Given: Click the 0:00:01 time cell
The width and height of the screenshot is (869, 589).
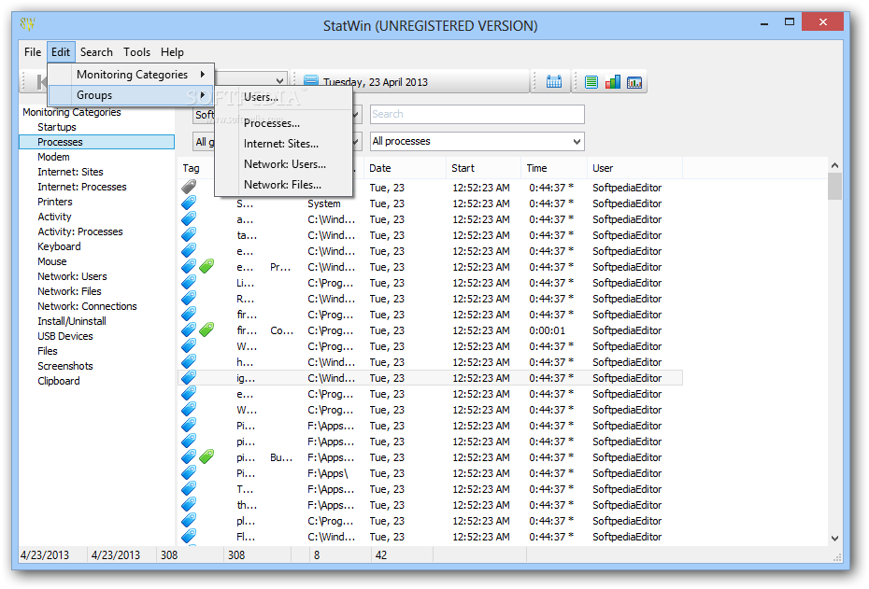Looking at the screenshot, I should point(547,330).
